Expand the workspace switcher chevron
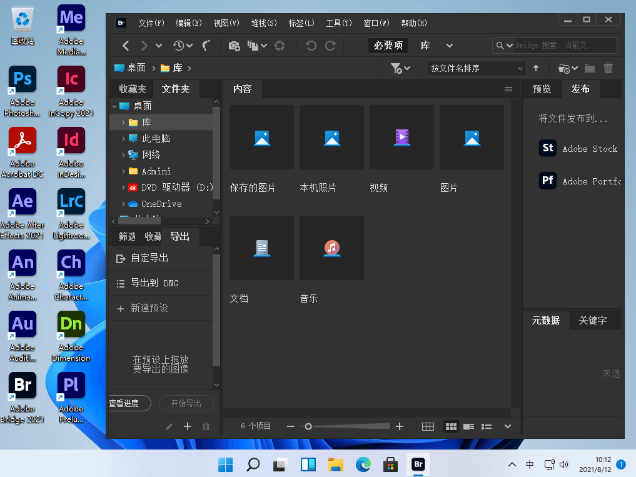This screenshot has height=477, width=636. point(450,46)
